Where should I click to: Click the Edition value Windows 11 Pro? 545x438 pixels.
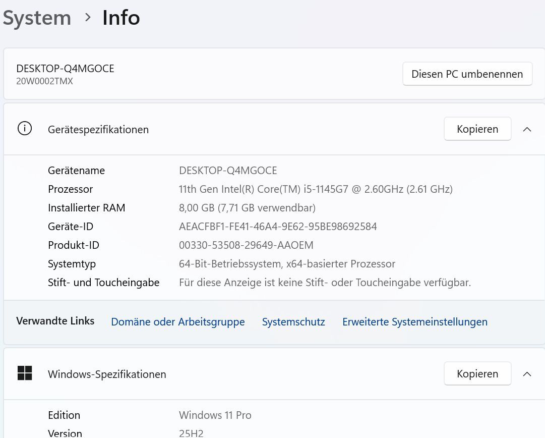click(x=215, y=415)
